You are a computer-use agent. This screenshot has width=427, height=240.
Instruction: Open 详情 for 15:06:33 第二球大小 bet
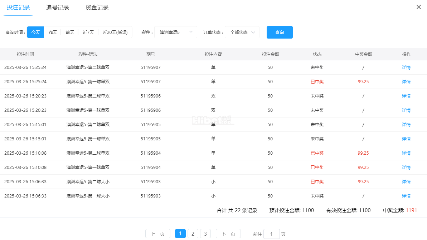click(406, 181)
